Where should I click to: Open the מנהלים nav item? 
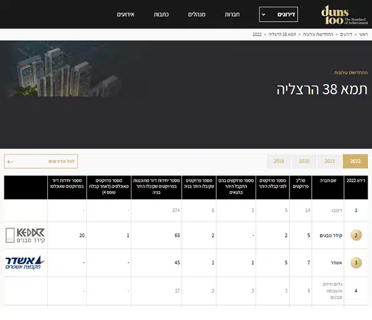[x=197, y=14]
